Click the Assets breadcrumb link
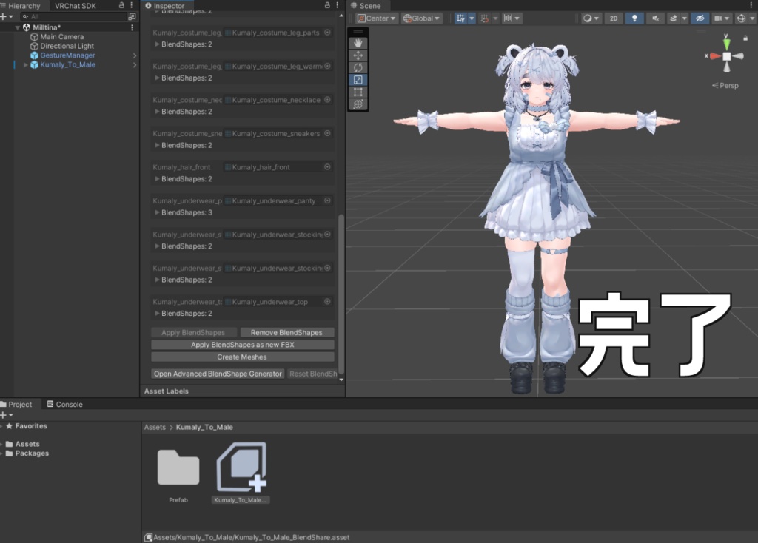 pyautogui.click(x=155, y=427)
